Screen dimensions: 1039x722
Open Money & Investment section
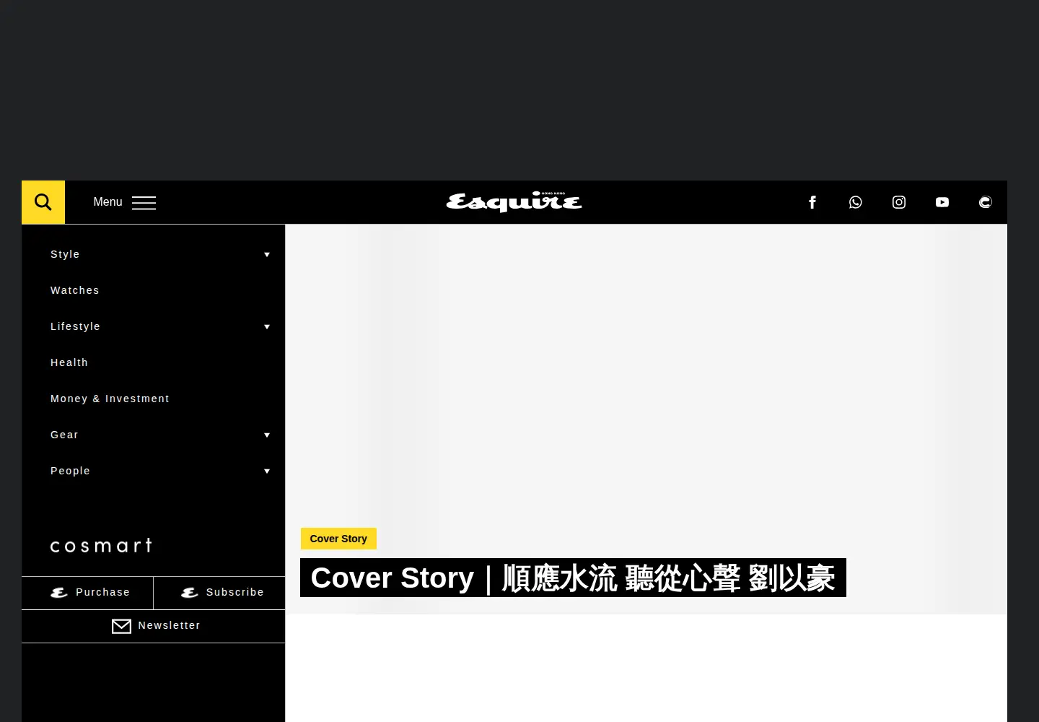click(110, 399)
